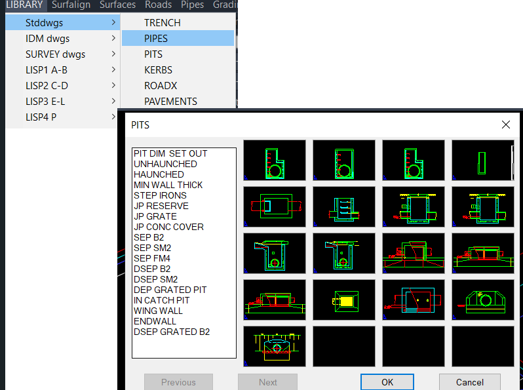The image size is (523, 390).
Task: Pick the JP RESERVE thumbnail
Action: click(x=344, y=207)
